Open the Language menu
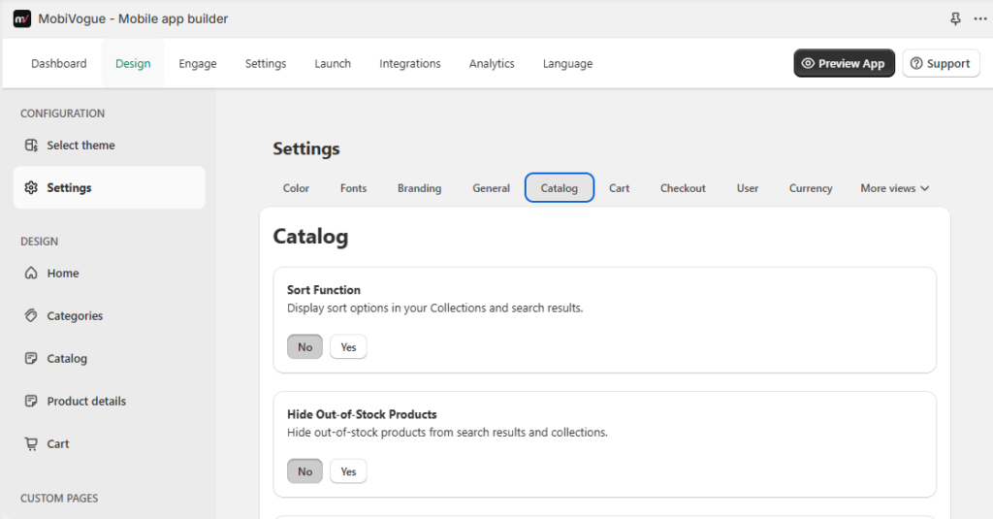 coord(567,63)
